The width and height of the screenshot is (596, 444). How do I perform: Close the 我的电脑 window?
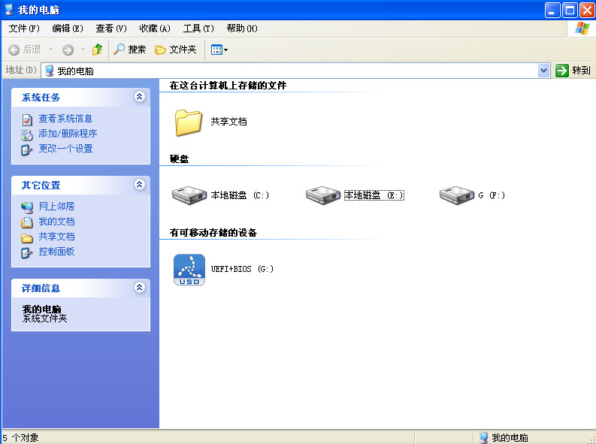tap(587, 10)
